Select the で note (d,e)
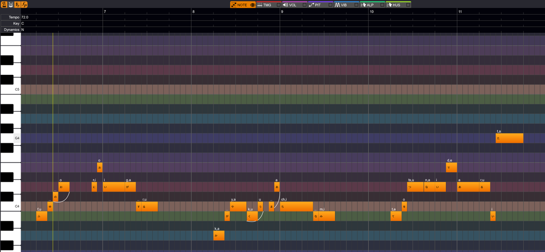545x252 pixels. coord(451,168)
